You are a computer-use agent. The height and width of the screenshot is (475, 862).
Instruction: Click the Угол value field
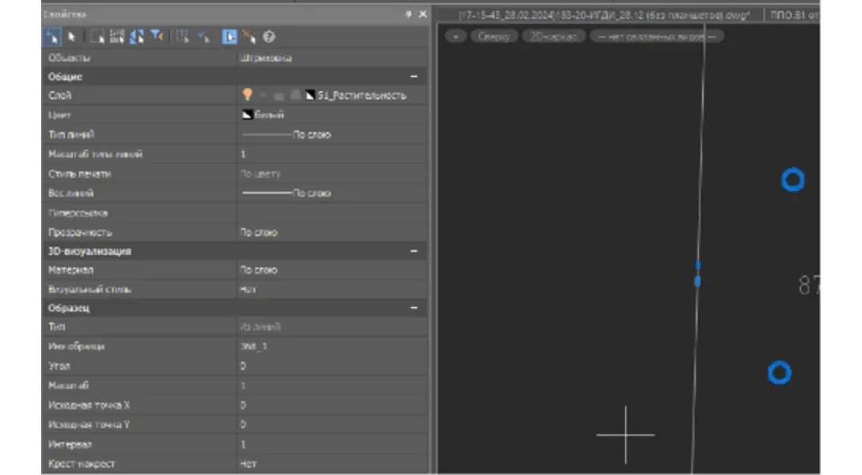[x=331, y=367]
